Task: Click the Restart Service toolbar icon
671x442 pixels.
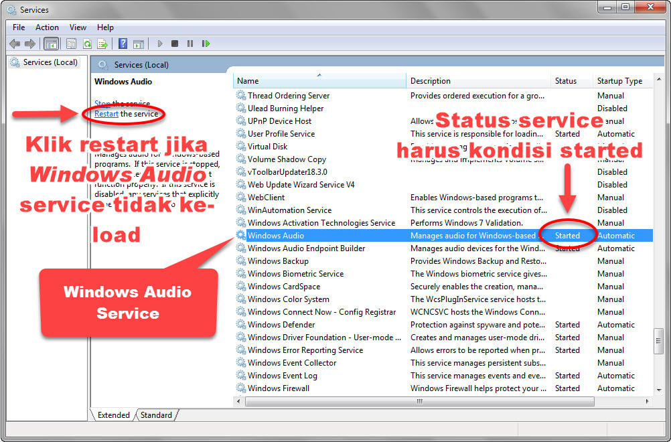Action: point(206,44)
